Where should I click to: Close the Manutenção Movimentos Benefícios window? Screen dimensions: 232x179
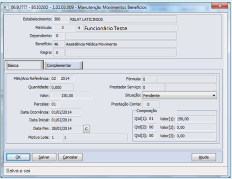219,6
